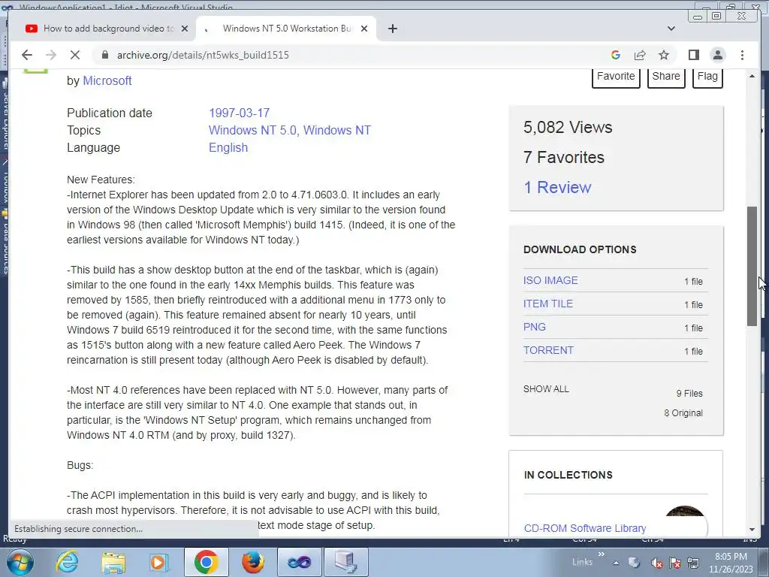Screen dimensions: 769x577
Task: Click the muted volume tray icon
Action: pos(657,563)
